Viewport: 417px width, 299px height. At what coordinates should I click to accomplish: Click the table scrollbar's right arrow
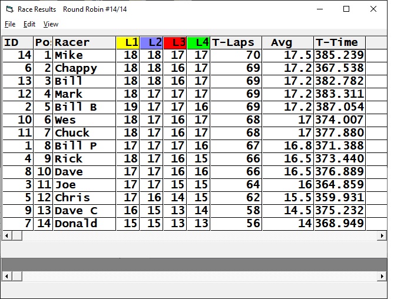coord(382,235)
